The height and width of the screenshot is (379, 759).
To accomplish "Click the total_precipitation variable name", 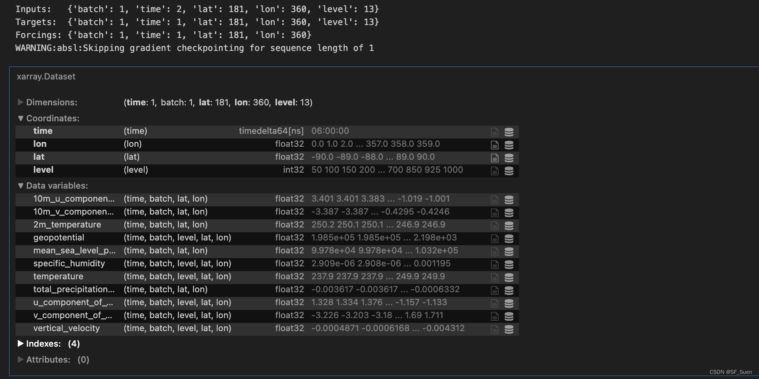I will pos(74,289).
